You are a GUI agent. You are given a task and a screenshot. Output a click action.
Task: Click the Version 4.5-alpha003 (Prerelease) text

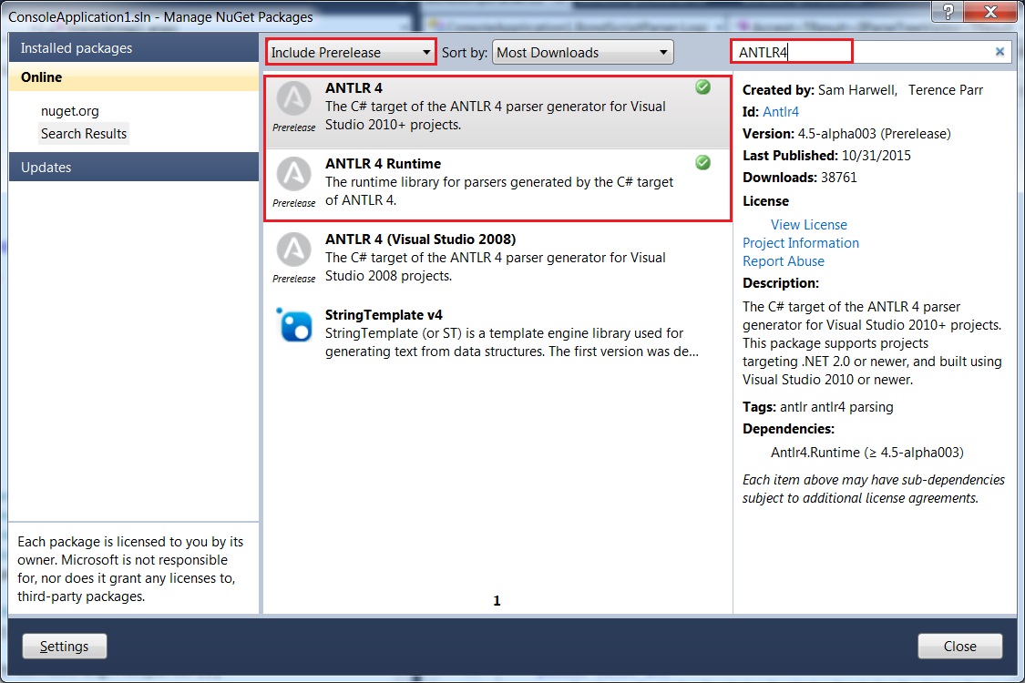(846, 134)
